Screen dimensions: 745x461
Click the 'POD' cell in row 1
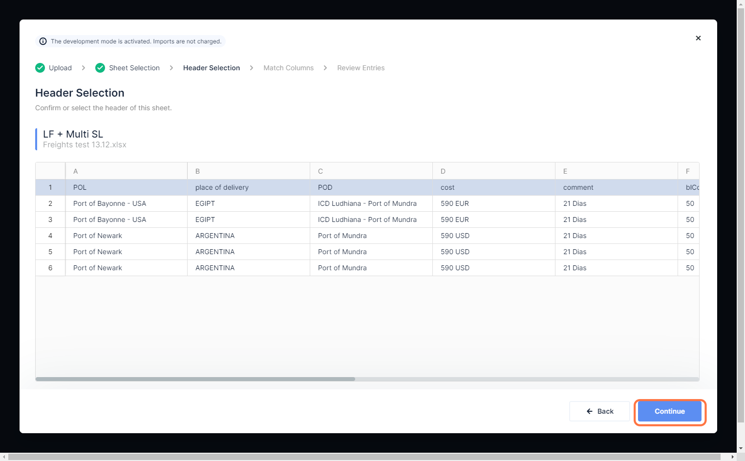[x=371, y=187]
